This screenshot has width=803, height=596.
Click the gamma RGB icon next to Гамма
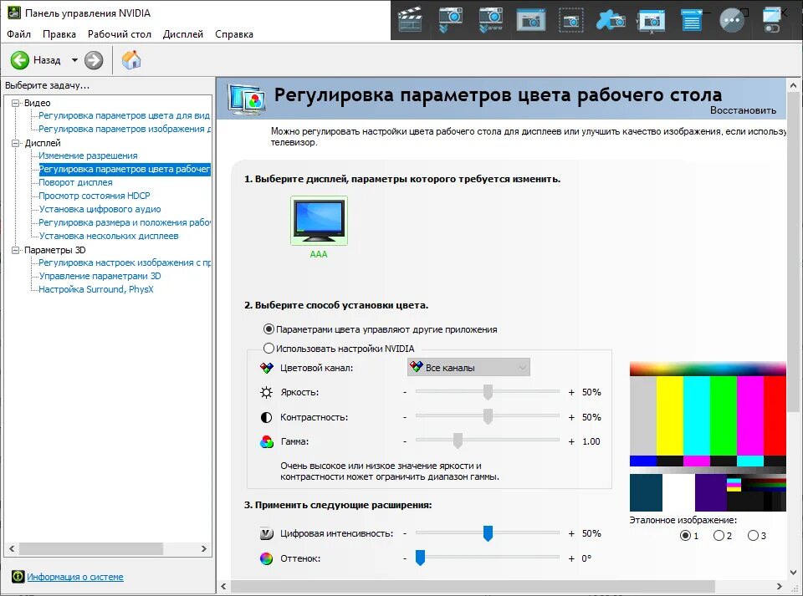click(x=267, y=441)
